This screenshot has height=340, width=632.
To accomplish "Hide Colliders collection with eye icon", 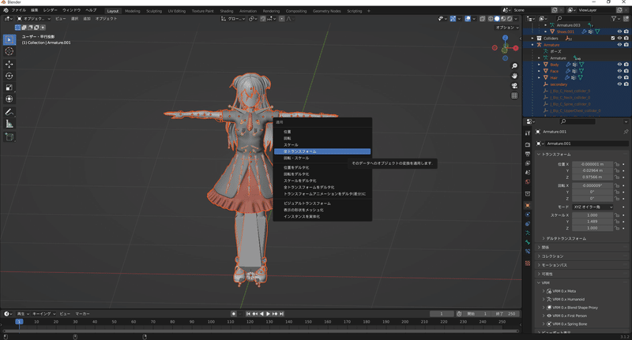I will (x=619, y=38).
